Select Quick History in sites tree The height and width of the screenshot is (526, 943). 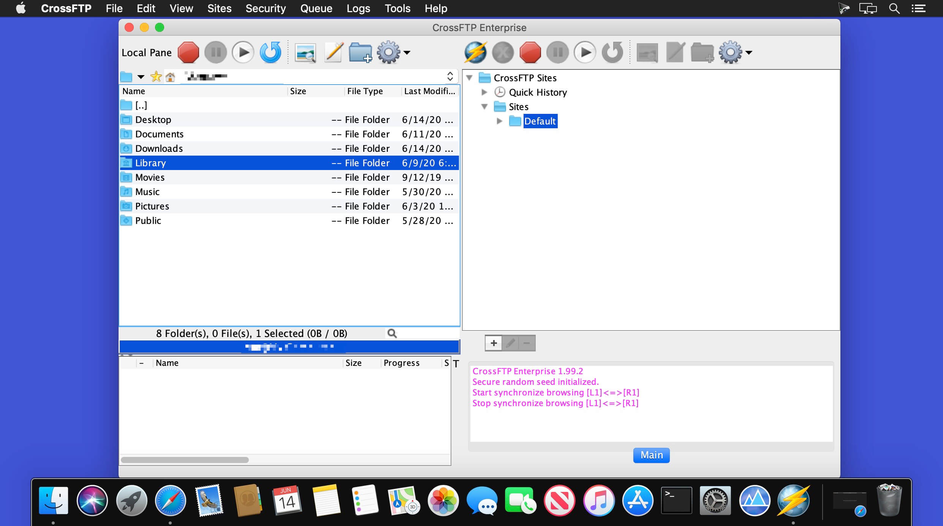538,92
